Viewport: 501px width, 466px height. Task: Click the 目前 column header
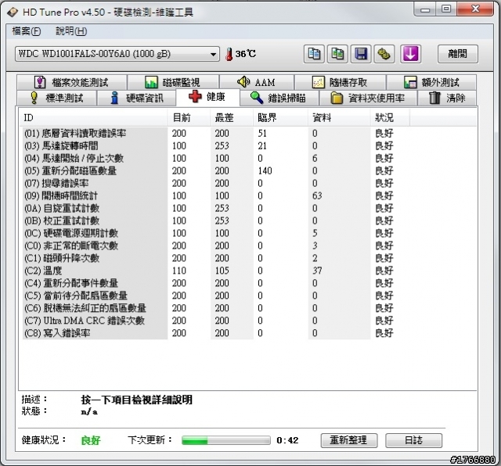point(189,118)
